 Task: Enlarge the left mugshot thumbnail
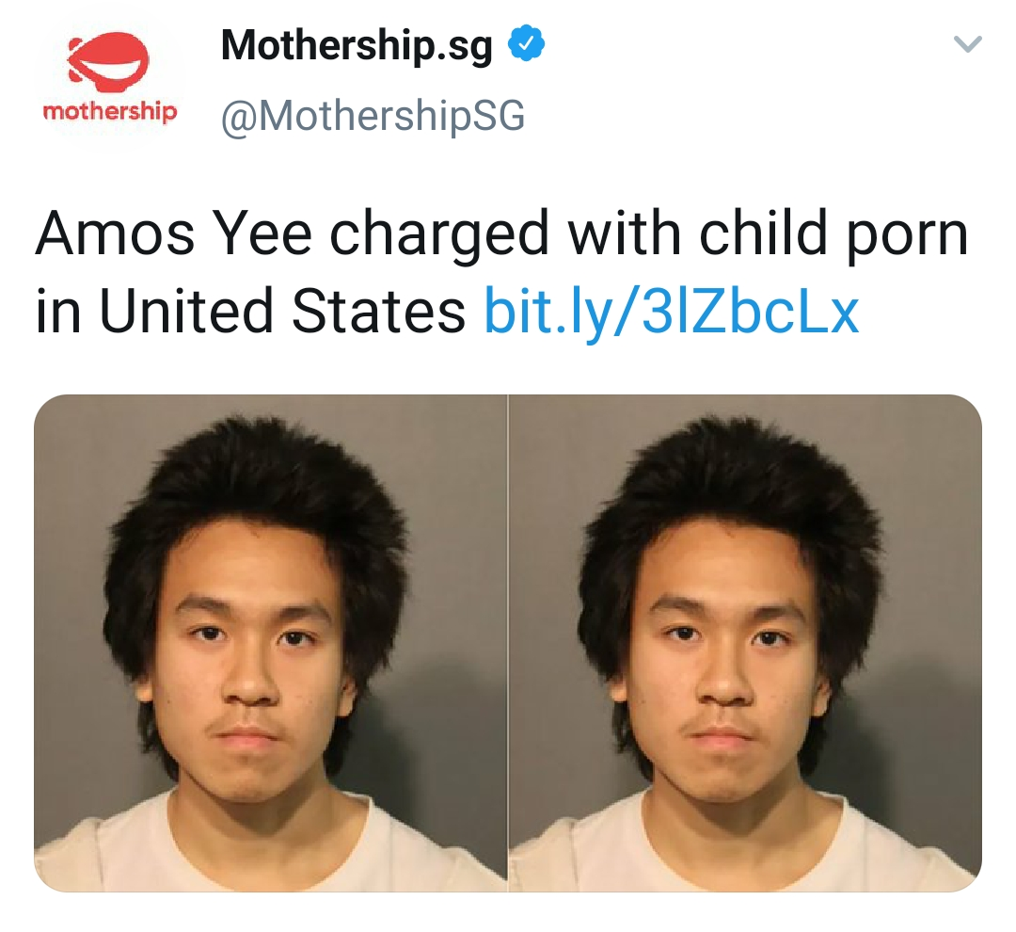point(270,643)
